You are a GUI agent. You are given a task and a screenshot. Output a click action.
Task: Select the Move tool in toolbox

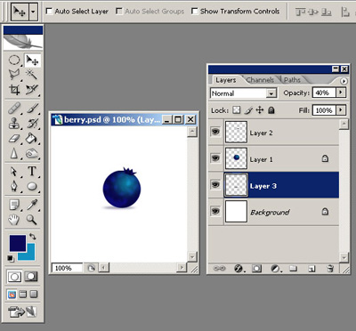point(32,61)
